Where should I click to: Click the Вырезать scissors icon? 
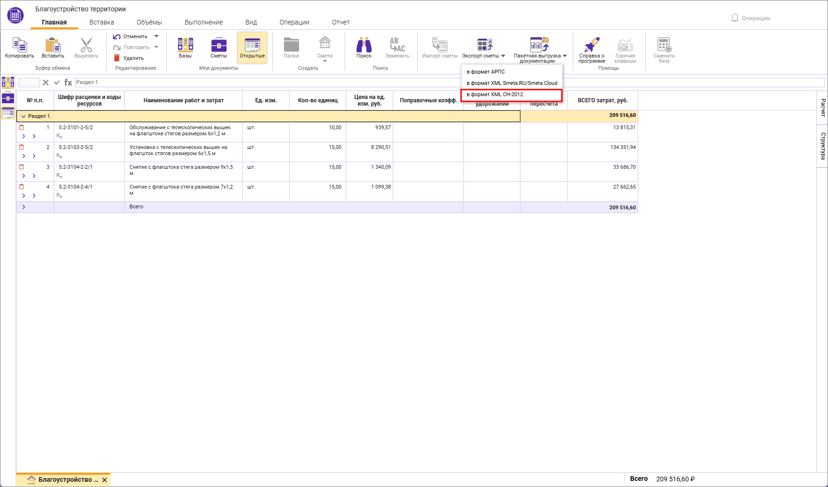click(x=86, y=45)
